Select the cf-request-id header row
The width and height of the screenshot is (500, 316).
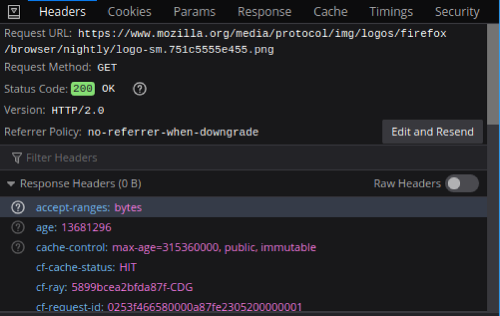pyautogui.click(x=243, y=307)
